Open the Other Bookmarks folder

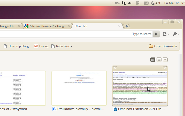pos(163,46)
